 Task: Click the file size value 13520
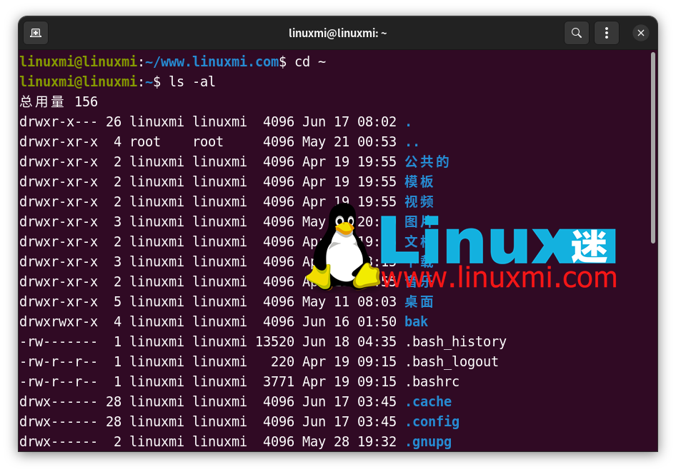point(274,341)
